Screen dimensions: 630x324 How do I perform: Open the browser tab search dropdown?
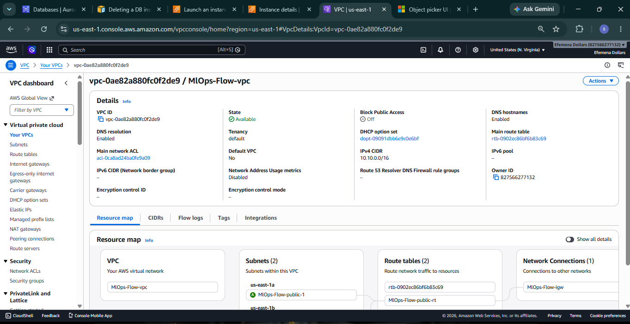[10, 9]
